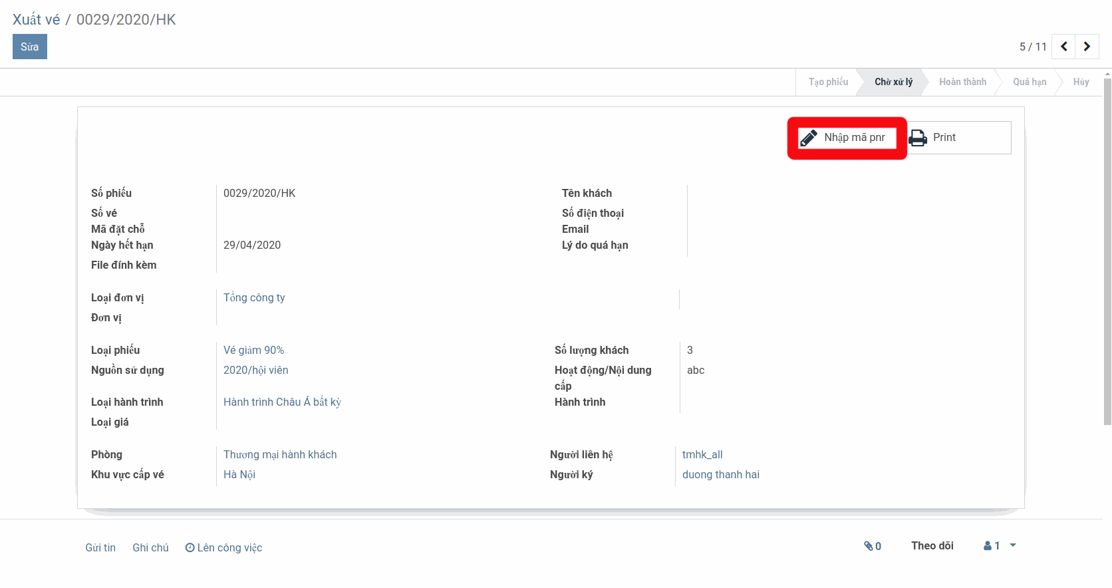
Task: Select the Quá hạn status stage
Action: (x=1030, y=82)
